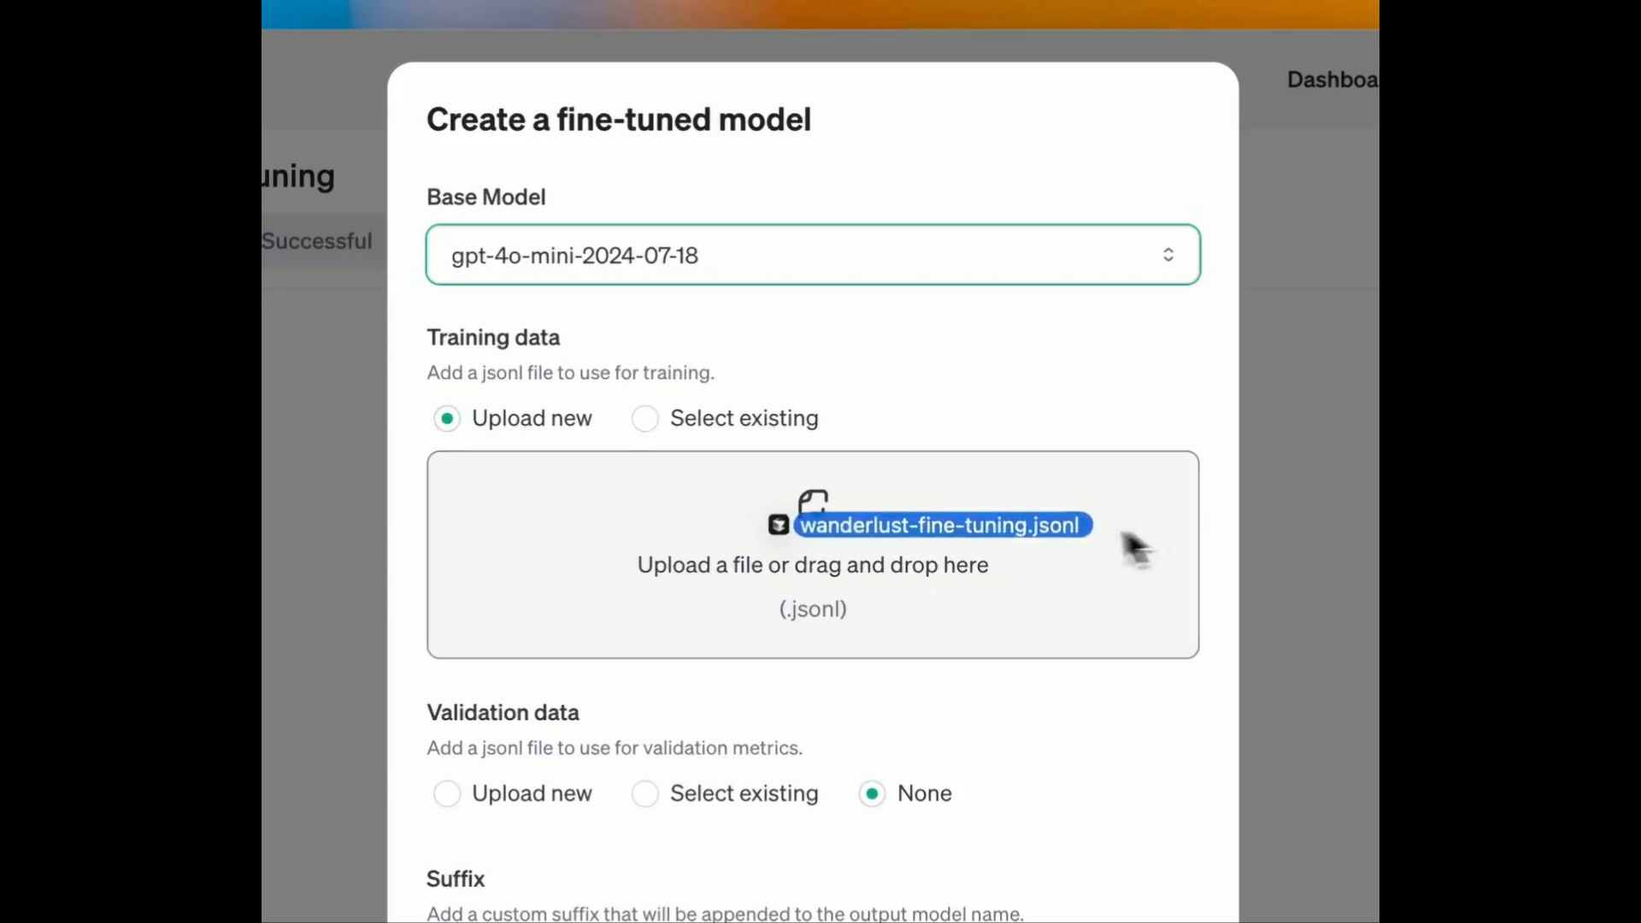
Task: Click the Training data section label
Action: tap(493, 338)
